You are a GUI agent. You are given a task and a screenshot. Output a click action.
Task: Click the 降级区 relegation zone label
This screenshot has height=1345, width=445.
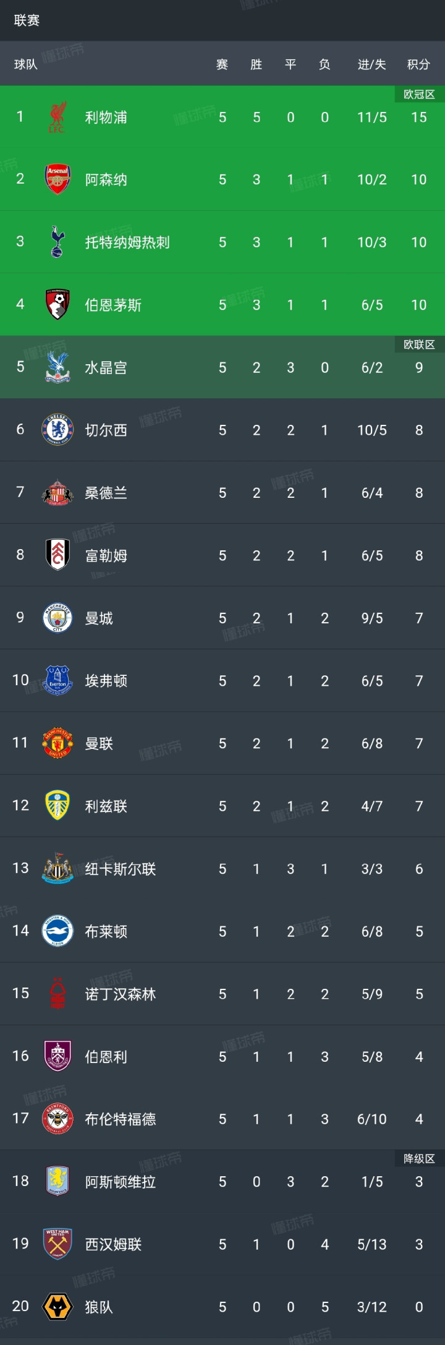(x=419, y=1158)
